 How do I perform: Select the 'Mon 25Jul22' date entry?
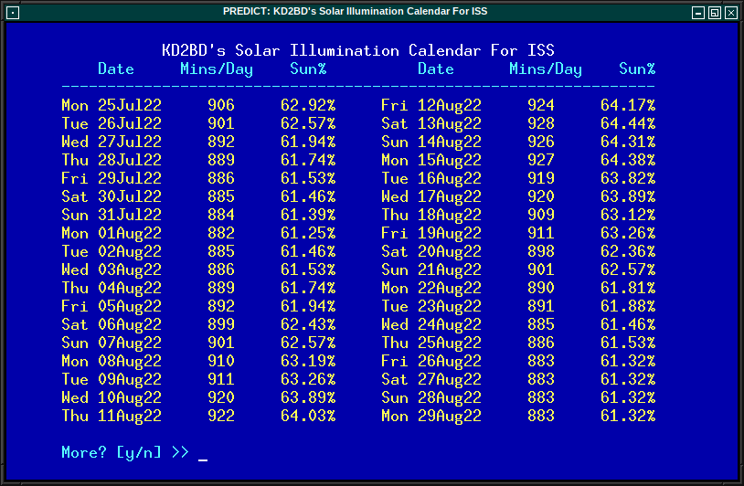tap(112, 105)
